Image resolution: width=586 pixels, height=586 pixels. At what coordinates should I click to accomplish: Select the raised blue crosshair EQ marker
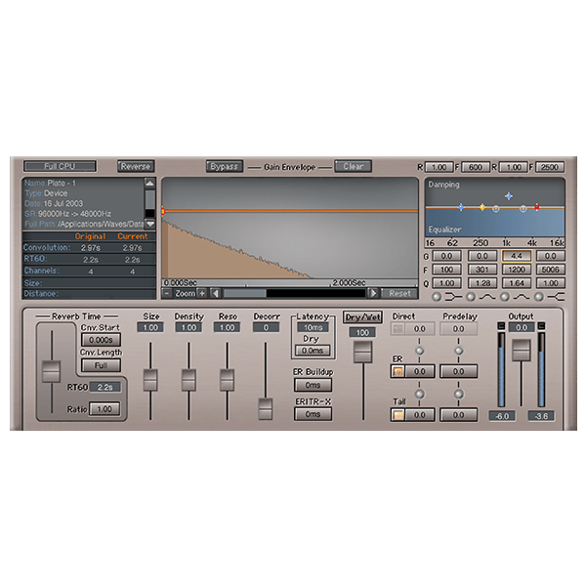coord(508,196)
